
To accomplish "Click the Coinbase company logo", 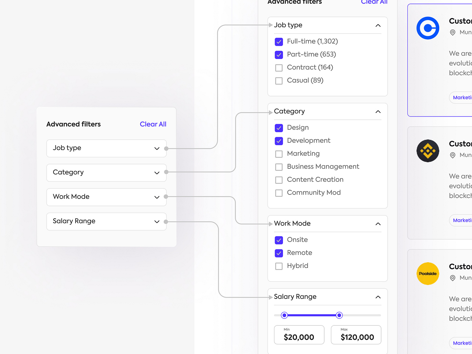I will pyautogui.click(x=428, y=28).
